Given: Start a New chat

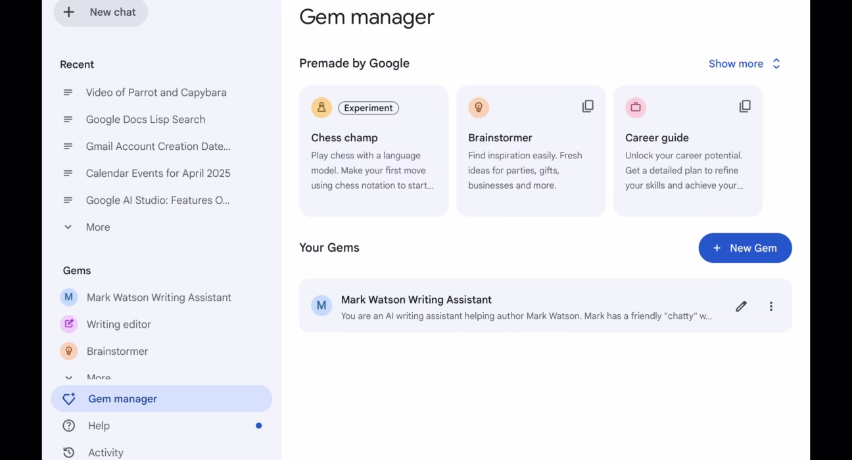Looking at the screenshot, I should [101, 12].
